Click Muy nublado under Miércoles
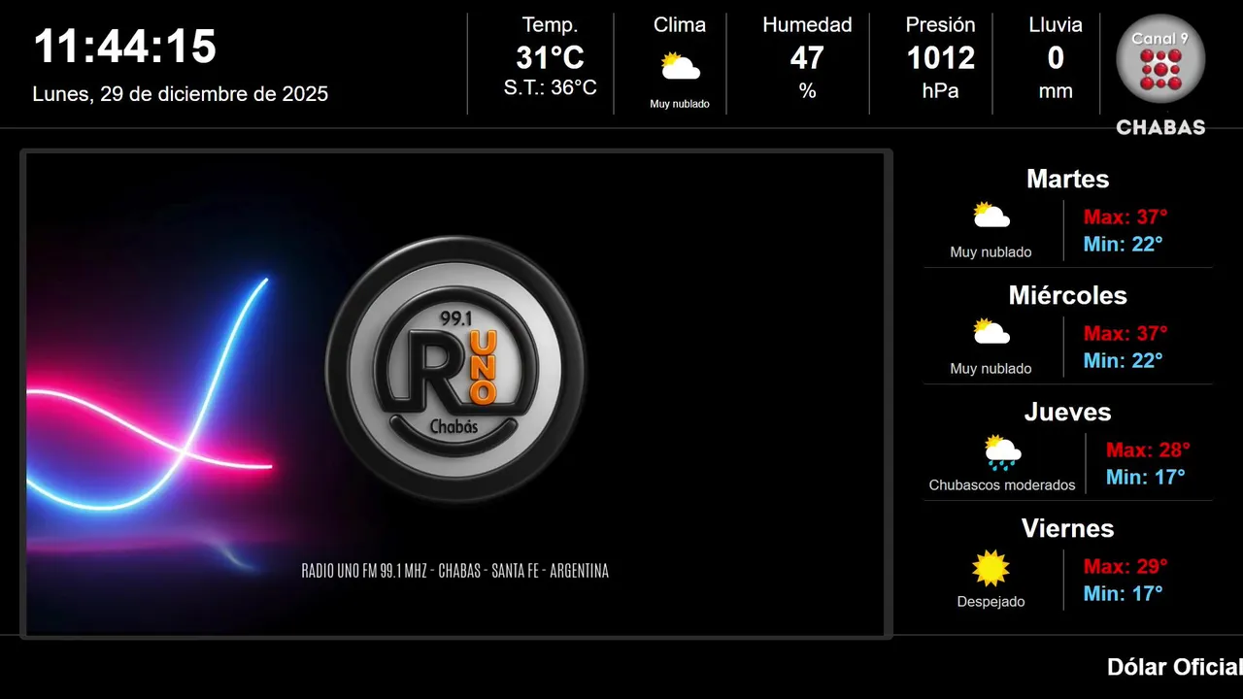This screenshot has width=1243, height=699. tap(991, 369)
